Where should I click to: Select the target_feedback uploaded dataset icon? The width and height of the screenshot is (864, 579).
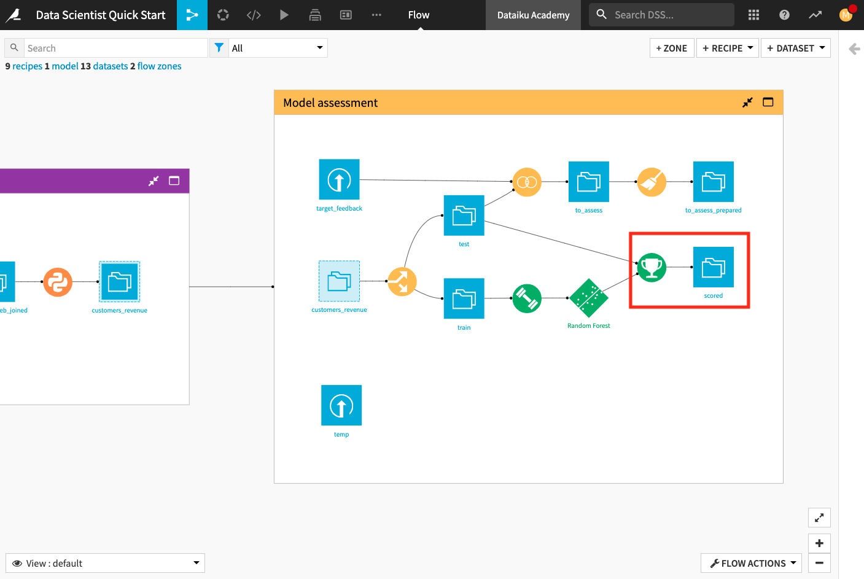[339, 179]
